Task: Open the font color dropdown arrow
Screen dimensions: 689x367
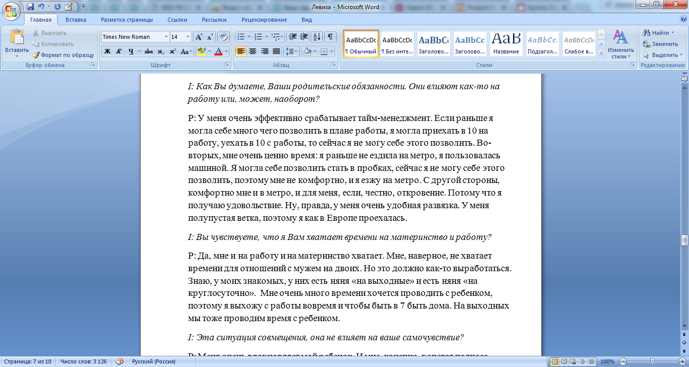Action: (x=226, y=51)
